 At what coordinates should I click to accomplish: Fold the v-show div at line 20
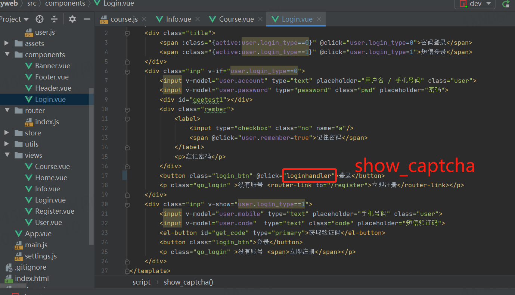(127, 204)
